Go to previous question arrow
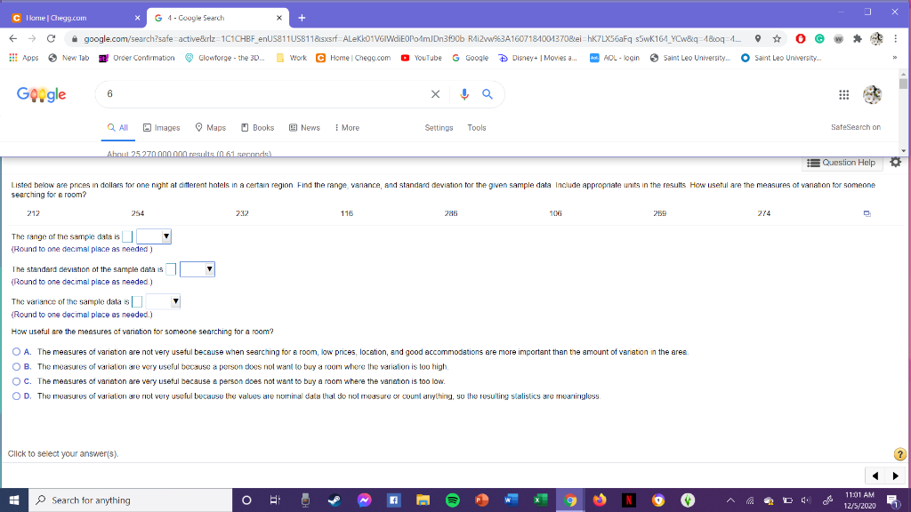This screenshot has height=512, width=911. [x=875, y=476]
